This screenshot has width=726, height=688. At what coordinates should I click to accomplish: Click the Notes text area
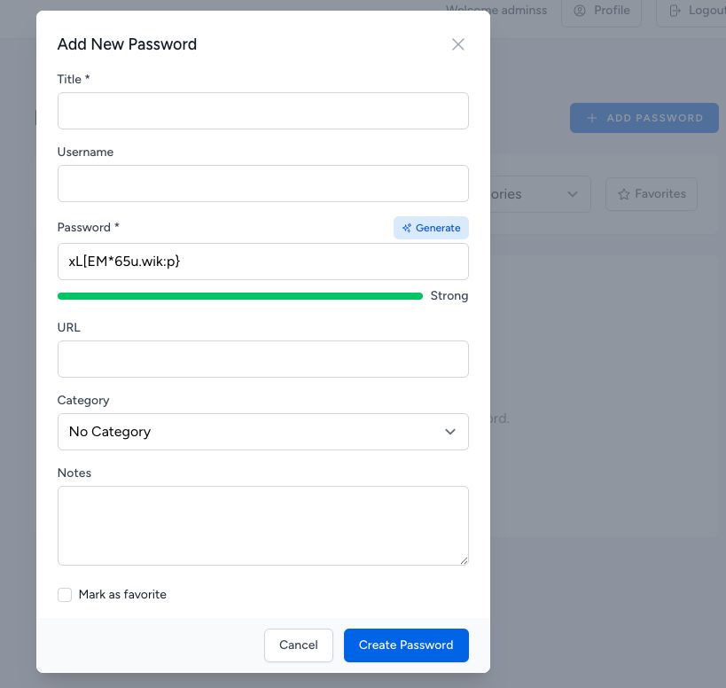click(262, 525)
